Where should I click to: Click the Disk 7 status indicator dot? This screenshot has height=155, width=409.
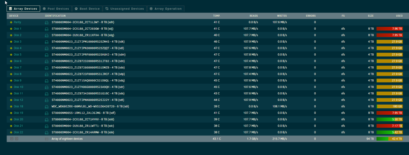(11, 68)
